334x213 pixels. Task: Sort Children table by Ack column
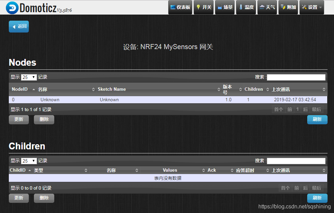(x=220, y=170)
